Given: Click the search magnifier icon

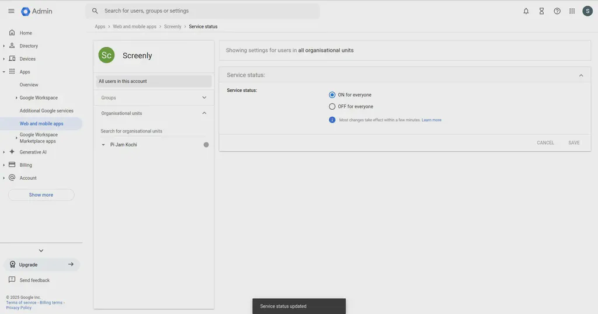Looking at the screenshot, I should click(x=95, y=11).
